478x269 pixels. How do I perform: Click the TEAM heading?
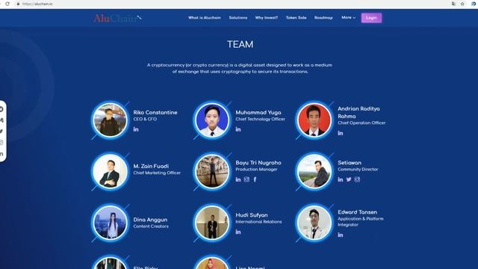click(240, 45)
